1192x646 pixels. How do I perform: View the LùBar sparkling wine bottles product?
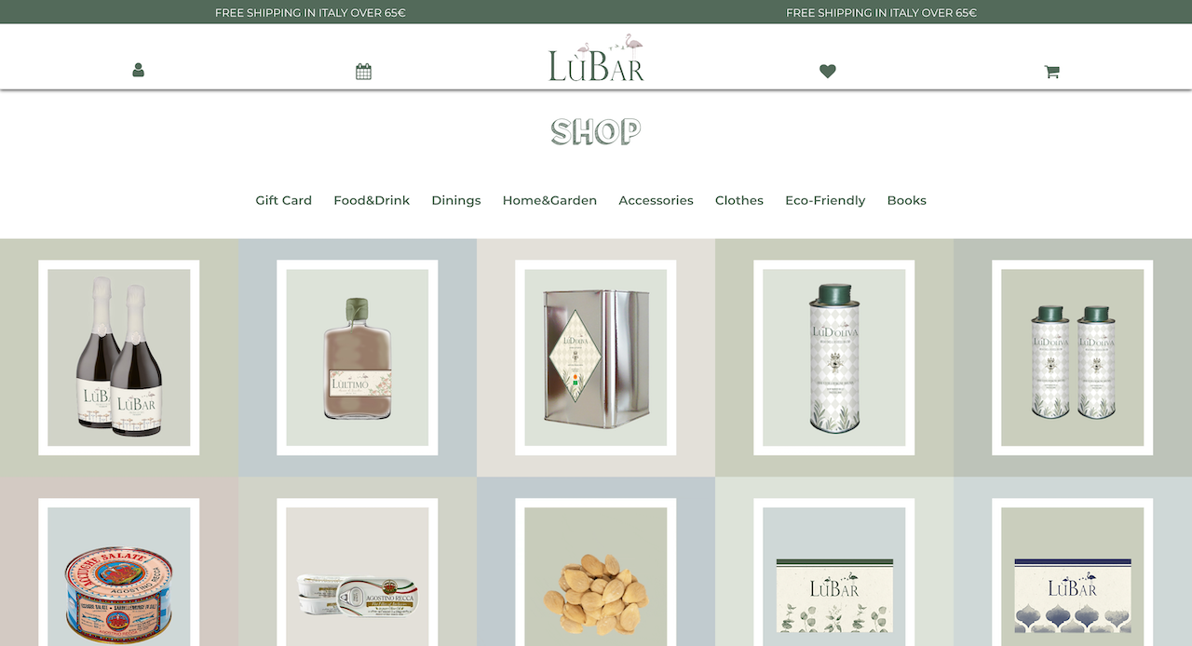119,357
